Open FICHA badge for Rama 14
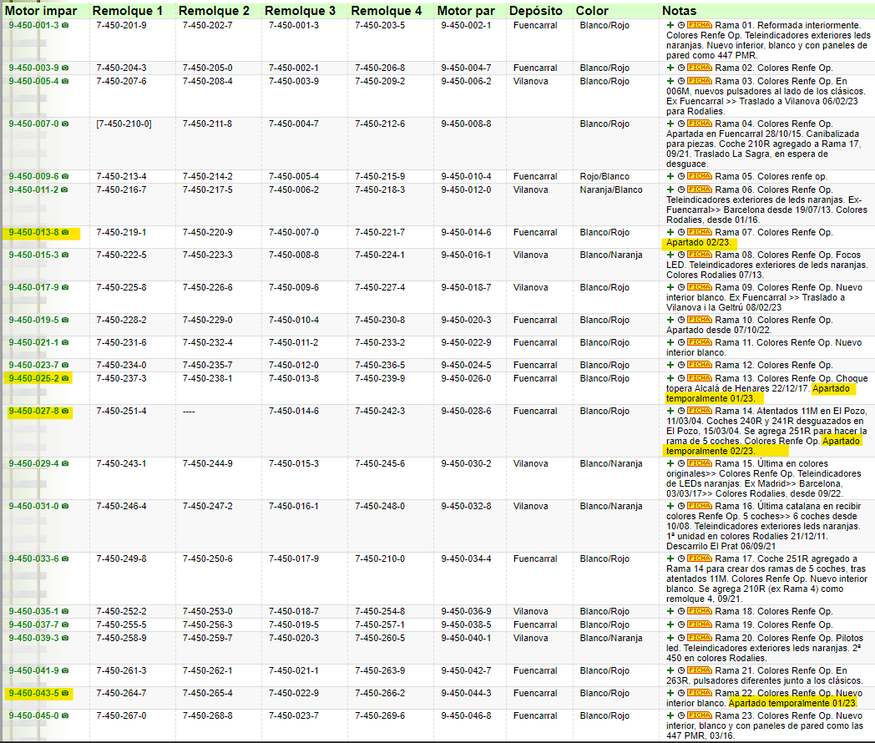Viewport: 875px width, 743px height. (x=699, y=411)
